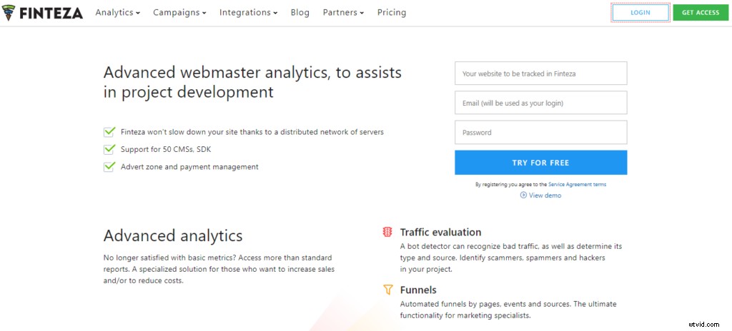The width and height of the screenshot is (732, 331).
Task: Focus the website to be tracked field
Action: [540, 73]
